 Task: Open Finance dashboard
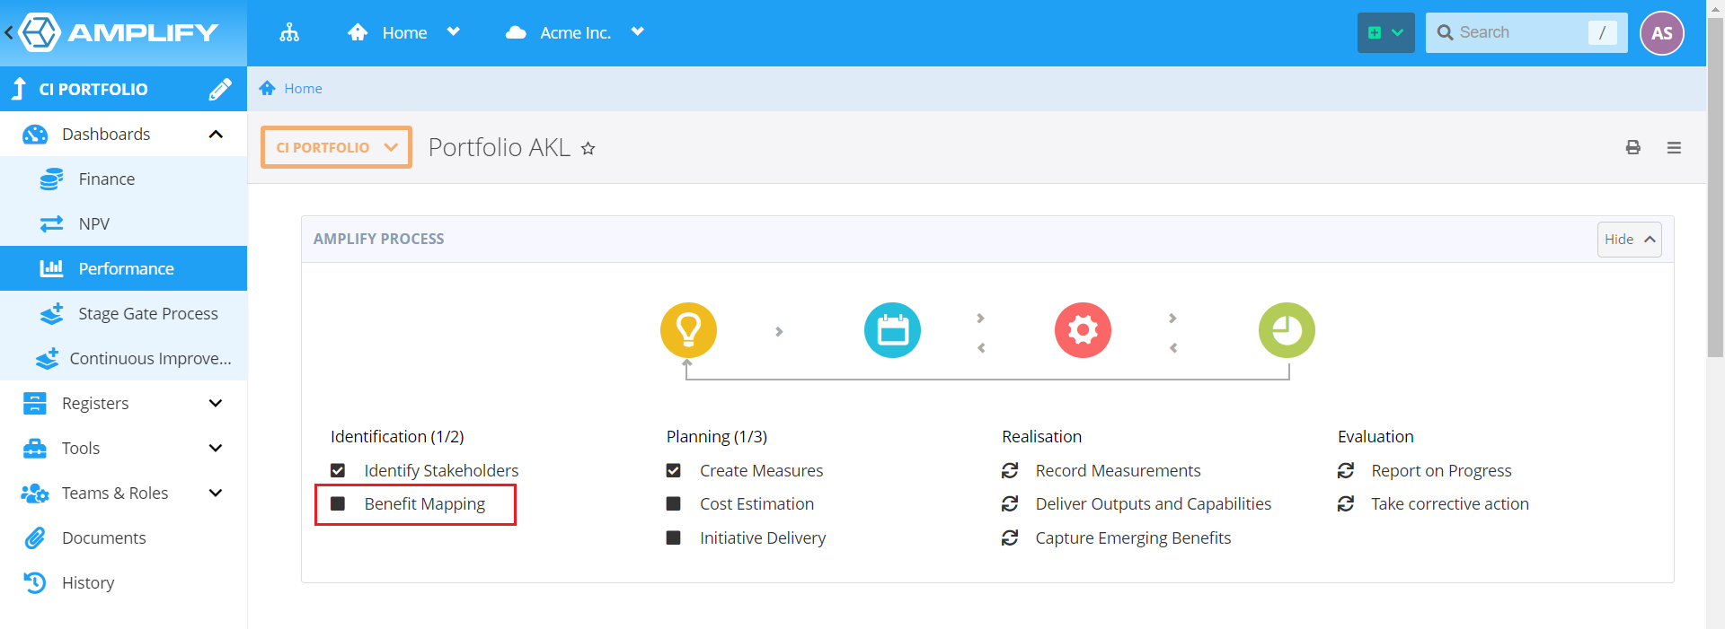[123, 179]
